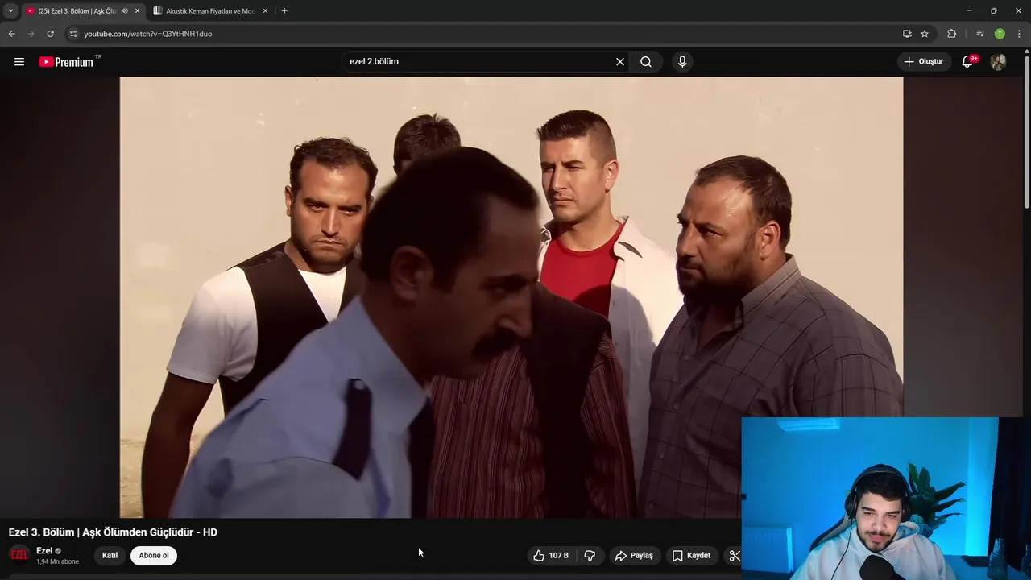Bookmark this page with star

(925, 34)
